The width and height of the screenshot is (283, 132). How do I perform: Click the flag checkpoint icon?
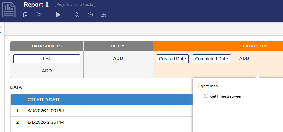tap(39, 15)
